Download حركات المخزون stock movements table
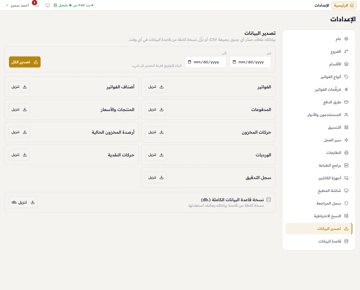This screenshot has height=290, width=360. [156, 132]
